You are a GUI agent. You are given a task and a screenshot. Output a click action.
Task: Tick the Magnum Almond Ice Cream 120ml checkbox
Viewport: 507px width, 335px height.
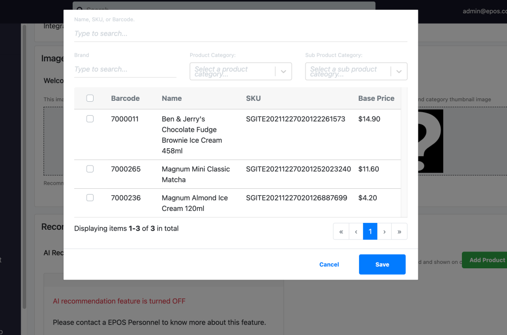pyautogui.click(x=90, y=197)
